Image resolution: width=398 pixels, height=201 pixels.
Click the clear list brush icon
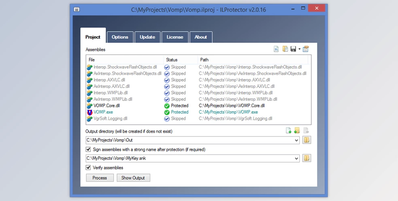click(x=306, y=49)
